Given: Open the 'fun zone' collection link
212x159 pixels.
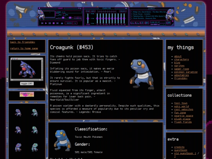Looking at the screenshot, I should [x=180, y=113].
